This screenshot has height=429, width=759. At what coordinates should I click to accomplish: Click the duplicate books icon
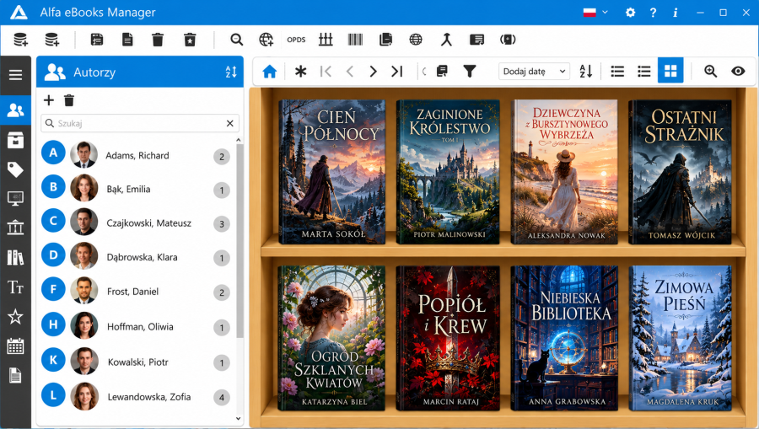coord(385,40)
